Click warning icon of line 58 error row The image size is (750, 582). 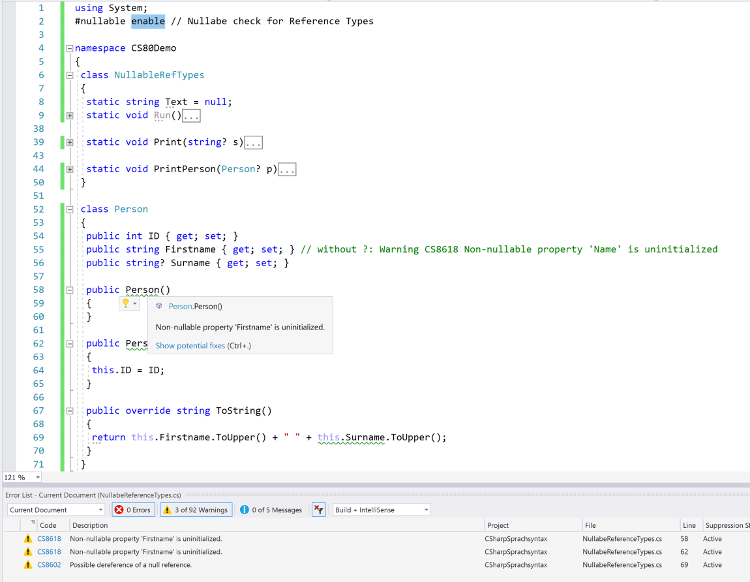pos(27,539)
